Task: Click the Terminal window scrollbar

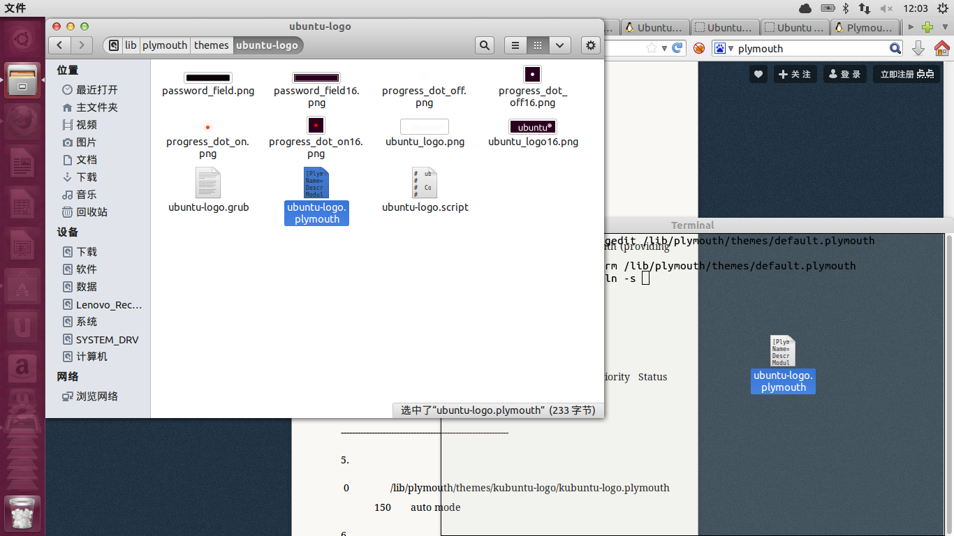Action: coord(949,384)
